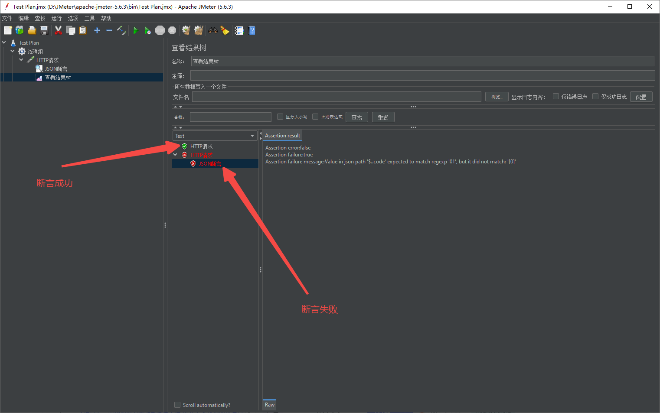The image size is (660, 413).
Task: Collapse the 线程组 tree node
Action: click(x=13, y=51)
